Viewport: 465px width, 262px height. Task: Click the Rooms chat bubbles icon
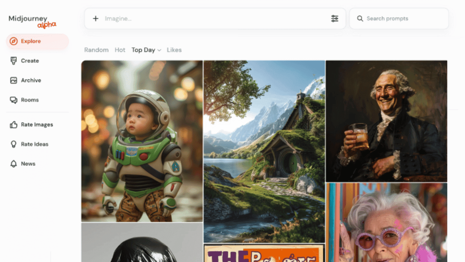click(14, 100)
